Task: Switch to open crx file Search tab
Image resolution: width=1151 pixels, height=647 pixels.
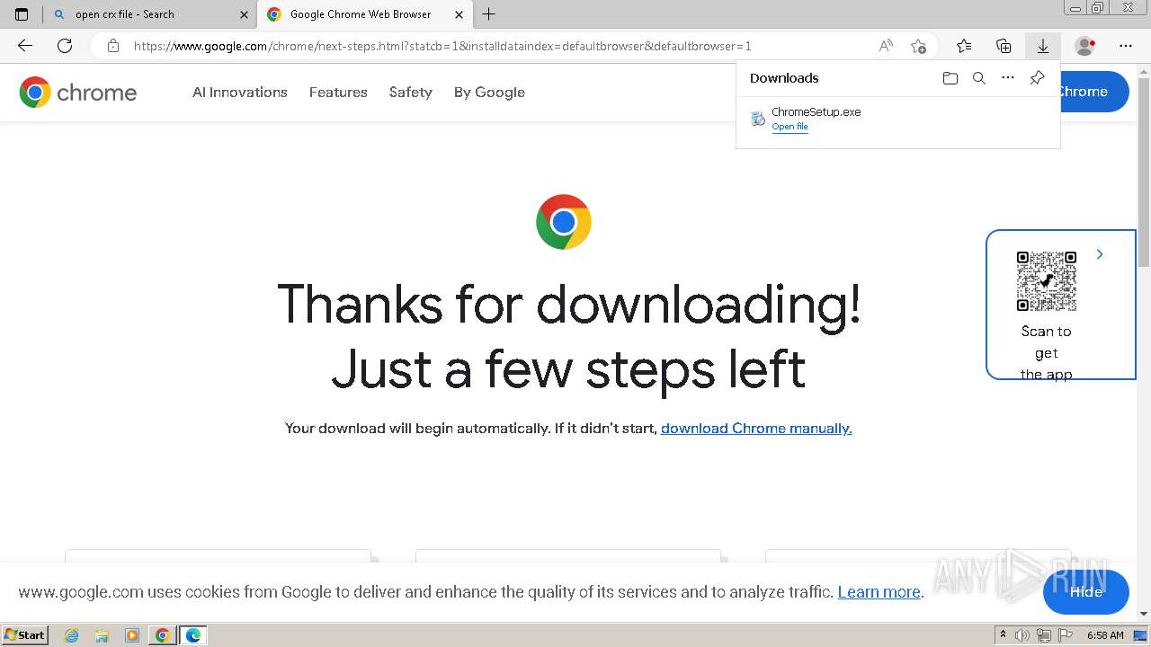Action: pyautogui.click(x=149, y=14)
